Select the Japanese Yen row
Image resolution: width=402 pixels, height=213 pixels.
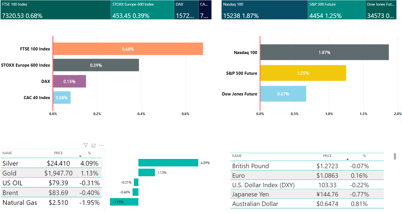(x=307, y=194)
